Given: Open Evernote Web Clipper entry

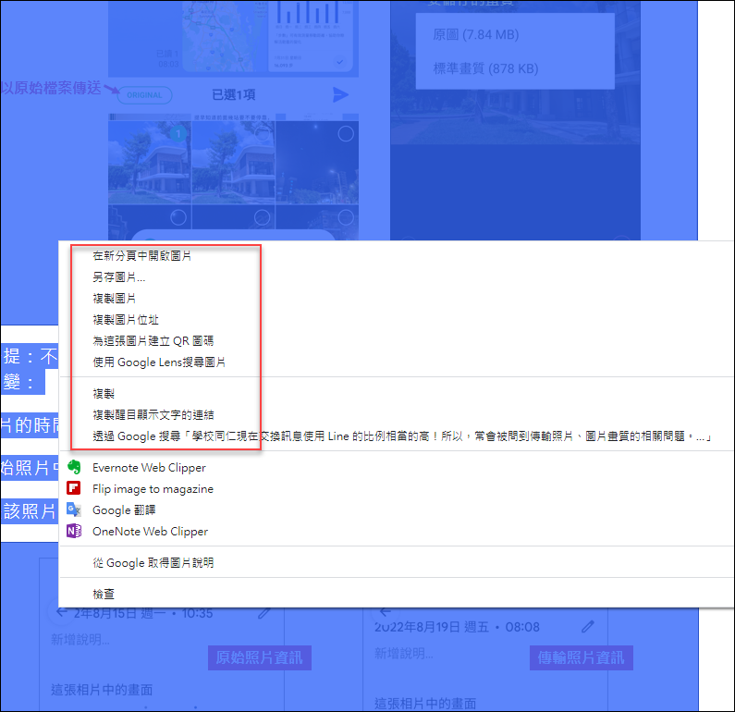Looking at the screenshot, I should tap(149, 468).
